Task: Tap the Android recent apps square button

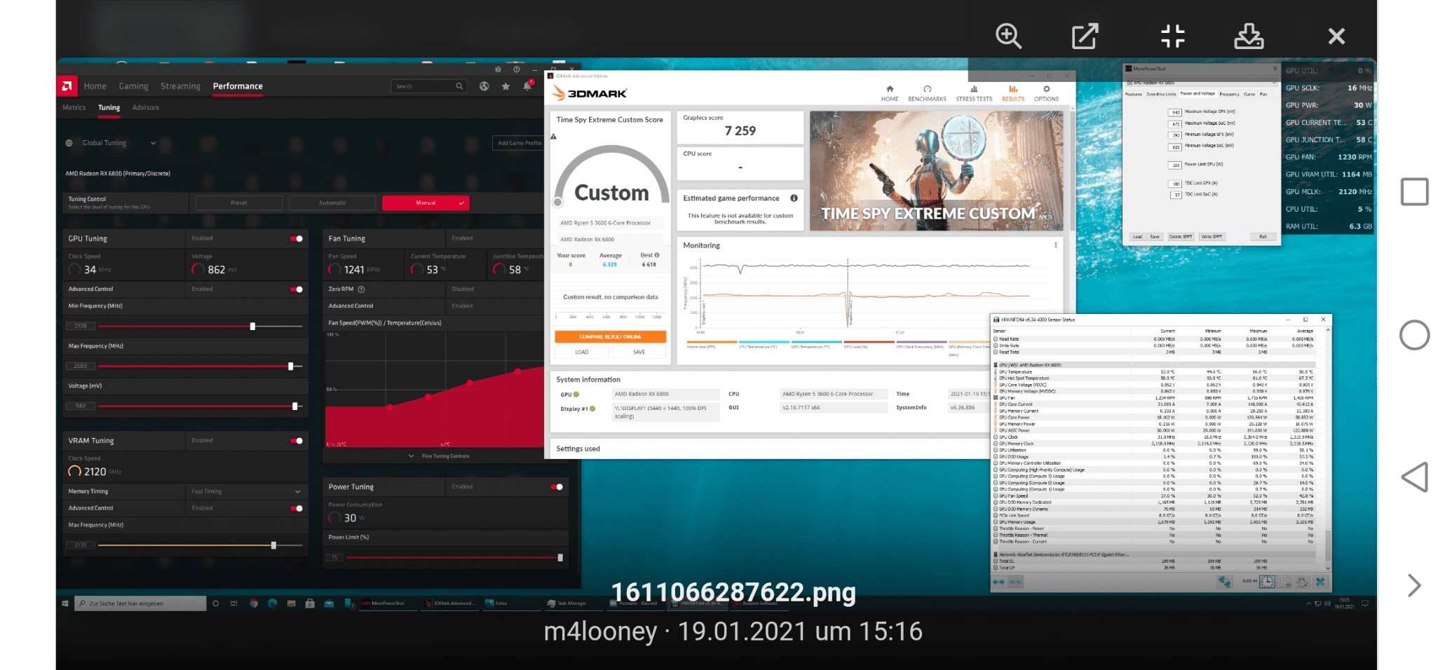Action: [x=1414, y=191]
